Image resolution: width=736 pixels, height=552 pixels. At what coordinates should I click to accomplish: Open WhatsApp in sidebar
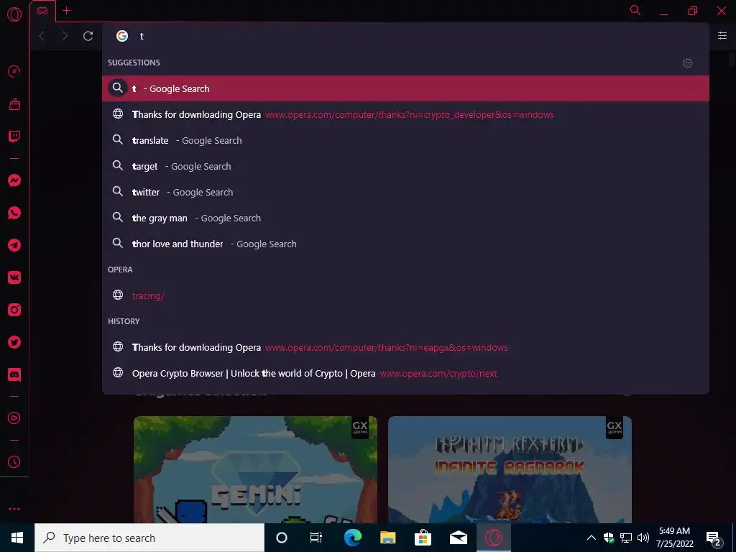(14, 213)
